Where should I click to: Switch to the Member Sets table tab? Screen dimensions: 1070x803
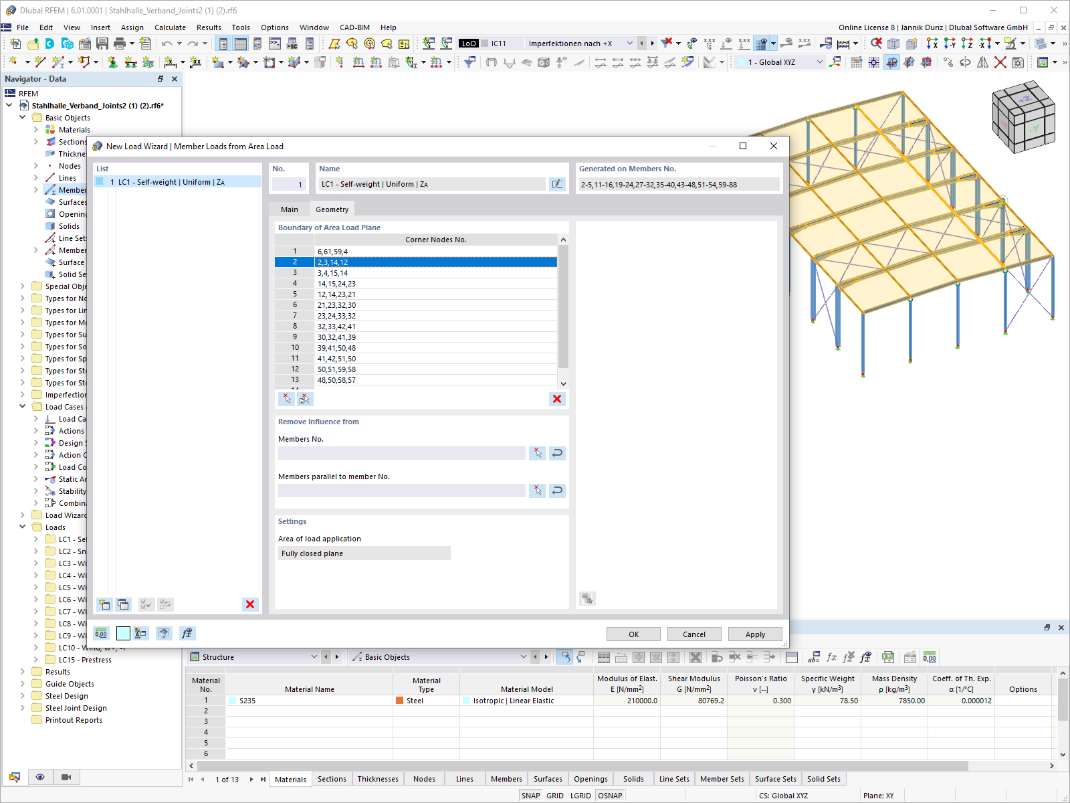[722, 779]
